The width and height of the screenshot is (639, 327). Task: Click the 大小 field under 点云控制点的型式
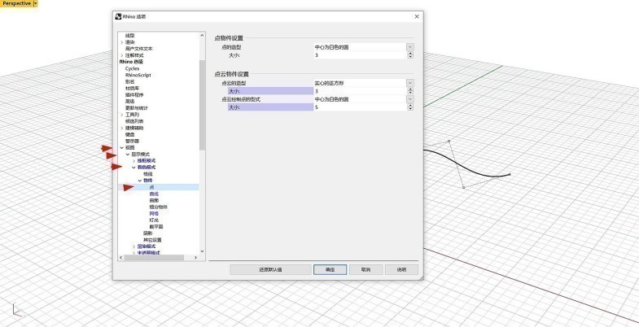tap(360, 107)
